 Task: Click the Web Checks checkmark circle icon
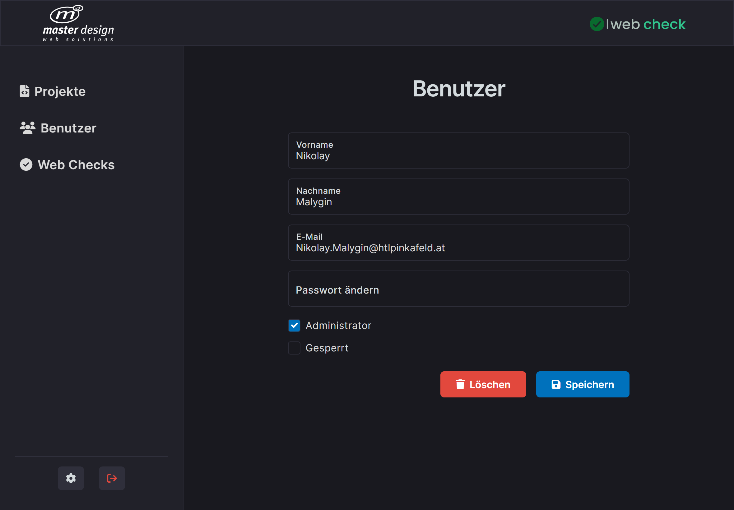click(26, 165)
